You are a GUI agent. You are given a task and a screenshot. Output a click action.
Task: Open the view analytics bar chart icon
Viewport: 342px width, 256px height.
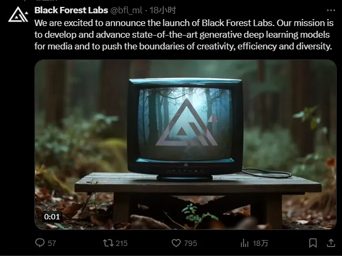(x=244, y=243)
